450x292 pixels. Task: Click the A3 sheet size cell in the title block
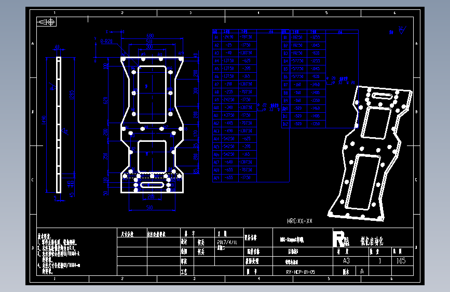pyautogui.click(x=346, y=261)
